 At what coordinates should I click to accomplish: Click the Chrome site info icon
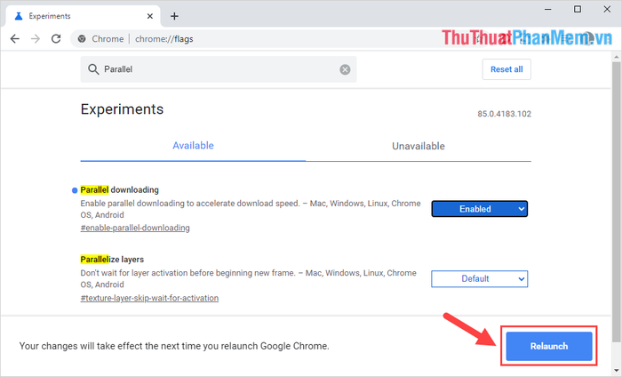click(82, 39)
